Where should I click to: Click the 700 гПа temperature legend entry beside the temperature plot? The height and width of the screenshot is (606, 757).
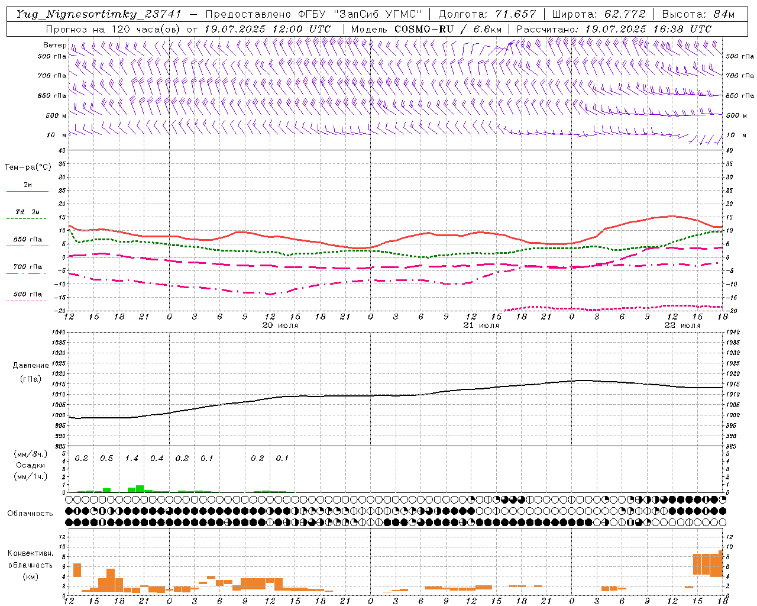tap(27, 267)
